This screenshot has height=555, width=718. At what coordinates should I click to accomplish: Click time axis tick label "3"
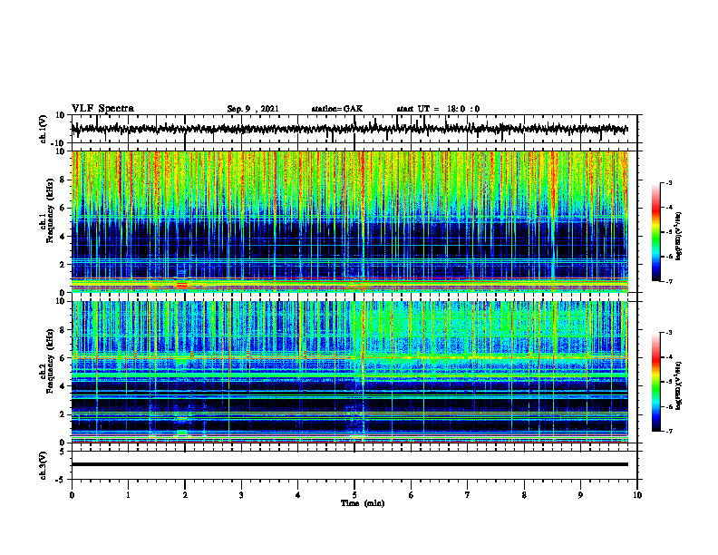point(241,495)
